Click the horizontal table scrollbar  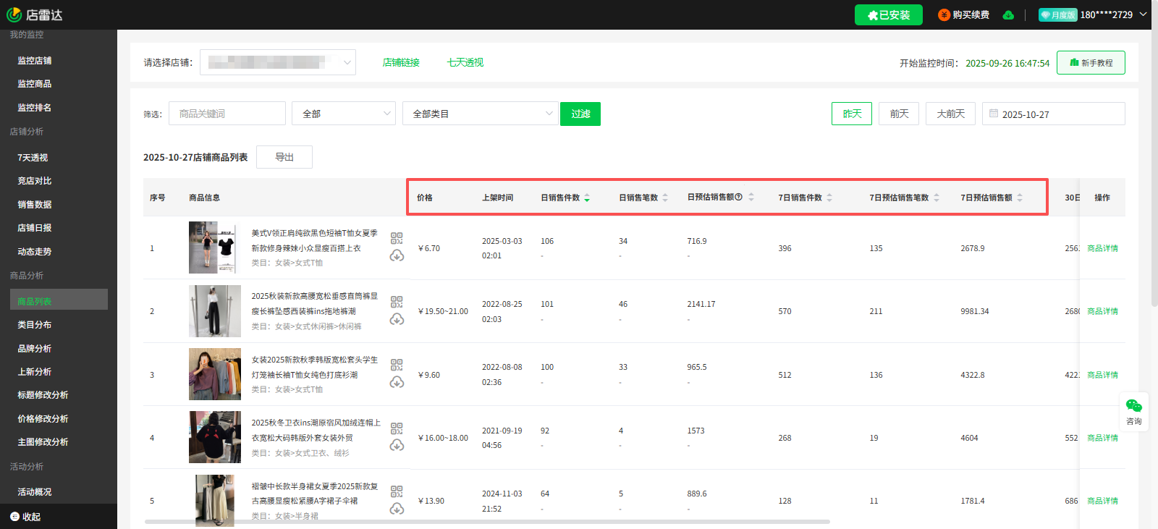coord(487,521)
